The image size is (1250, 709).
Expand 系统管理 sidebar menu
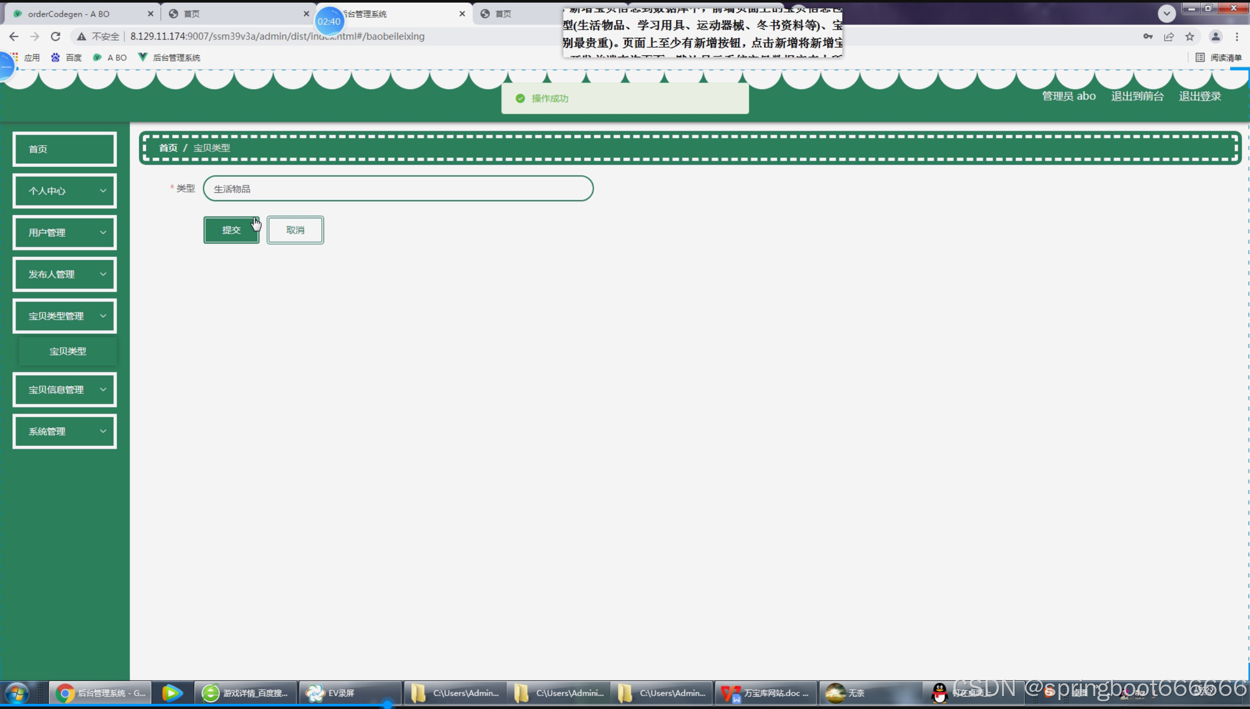65,431
